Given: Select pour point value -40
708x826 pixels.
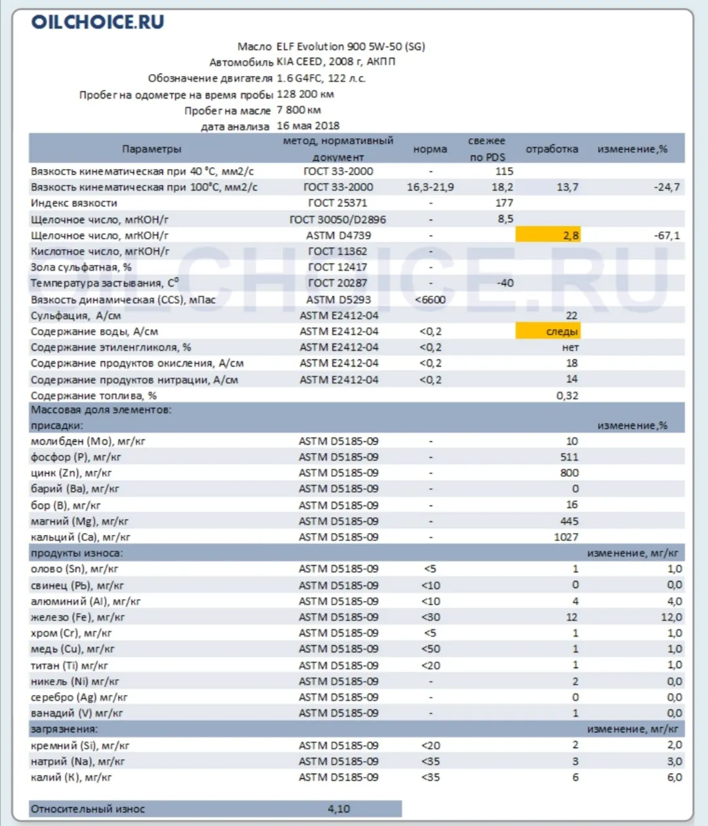Looking at the screenshot, I should tap(505, 283).
